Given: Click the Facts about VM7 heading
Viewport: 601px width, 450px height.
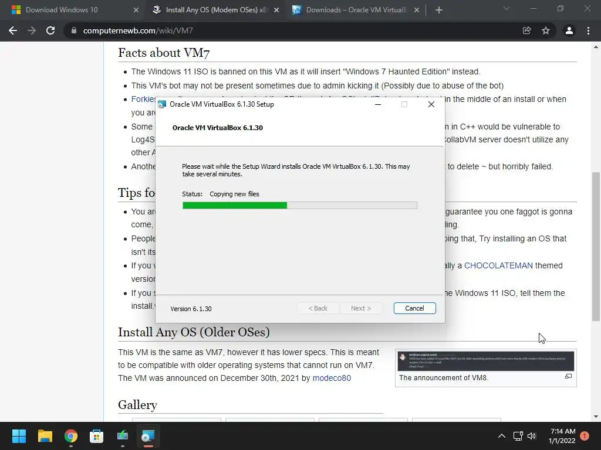Looking at the screenshot, I should click(x=164, y=53).
